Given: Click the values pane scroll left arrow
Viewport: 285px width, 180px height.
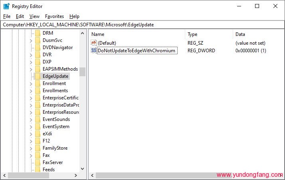Looking at the screenshot, I should coord(92,176).
